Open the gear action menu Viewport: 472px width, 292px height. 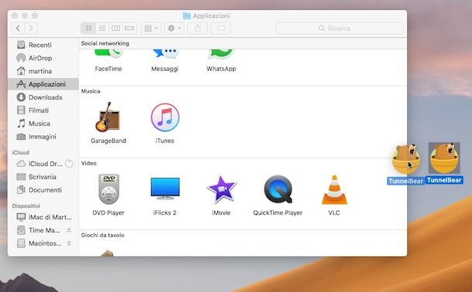point(174,29)
